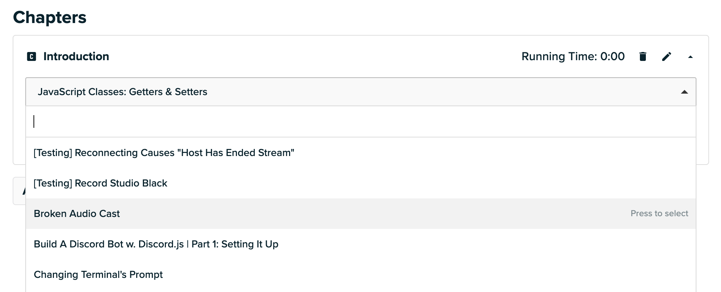This screenshot has height=292, width=721.
Task: Click the video dropdown's arrow to close it
Action: (684, 92)
